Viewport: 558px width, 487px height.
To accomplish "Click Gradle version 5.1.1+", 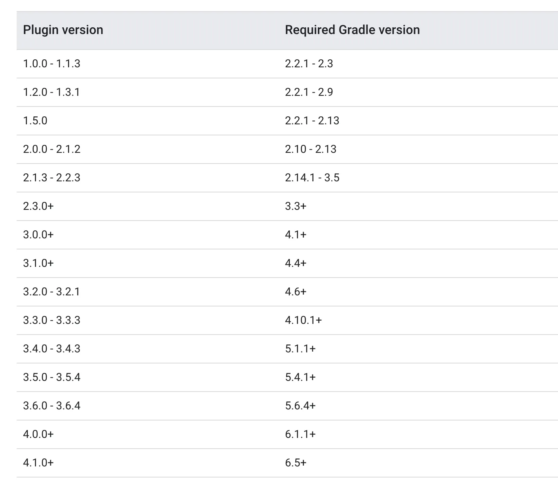I will pyautogui.click(x=300, y=349).
